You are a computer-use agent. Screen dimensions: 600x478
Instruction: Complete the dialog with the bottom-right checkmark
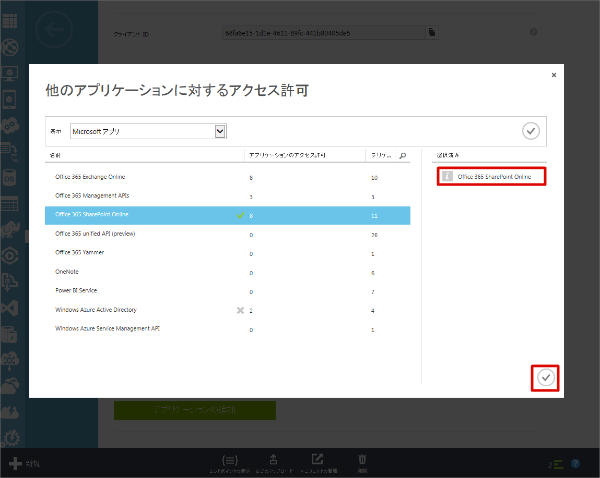click(546, 377)
